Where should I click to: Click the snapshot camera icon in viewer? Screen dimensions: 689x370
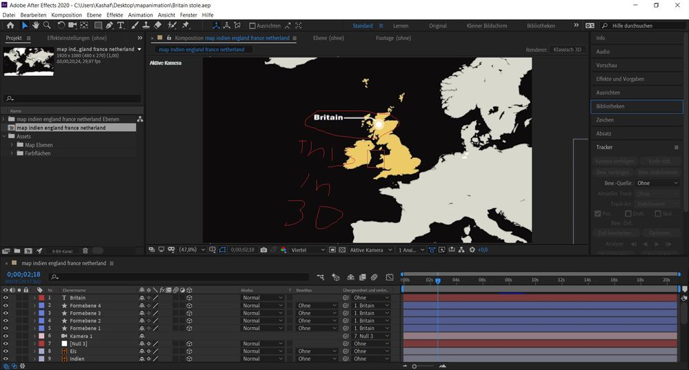(263, 250)
